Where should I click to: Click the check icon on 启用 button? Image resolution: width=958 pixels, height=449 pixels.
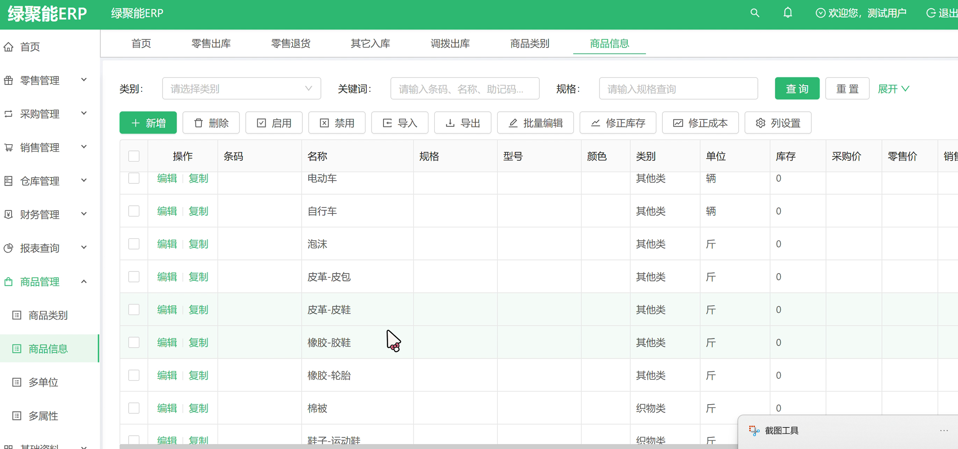[x=262, y=123]
